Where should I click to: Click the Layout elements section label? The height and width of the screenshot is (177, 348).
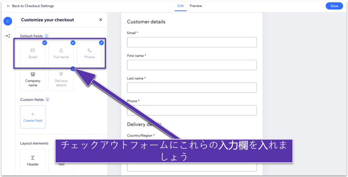click(x=34, y=143)
